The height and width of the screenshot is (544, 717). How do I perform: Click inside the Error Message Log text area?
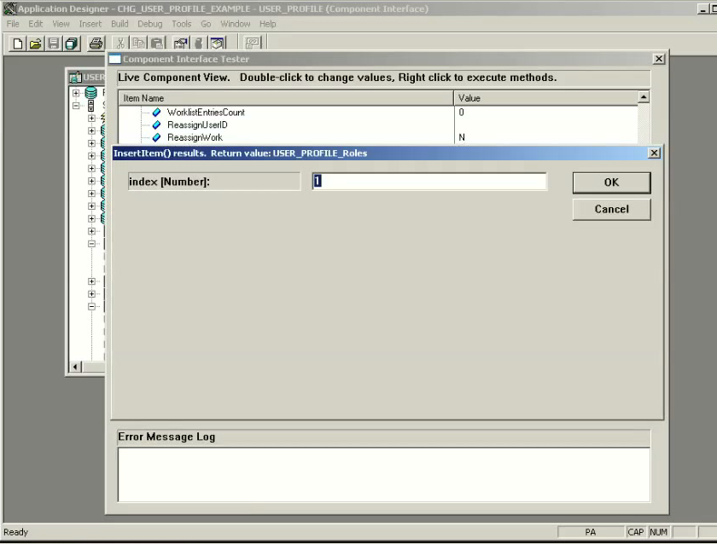383,475
